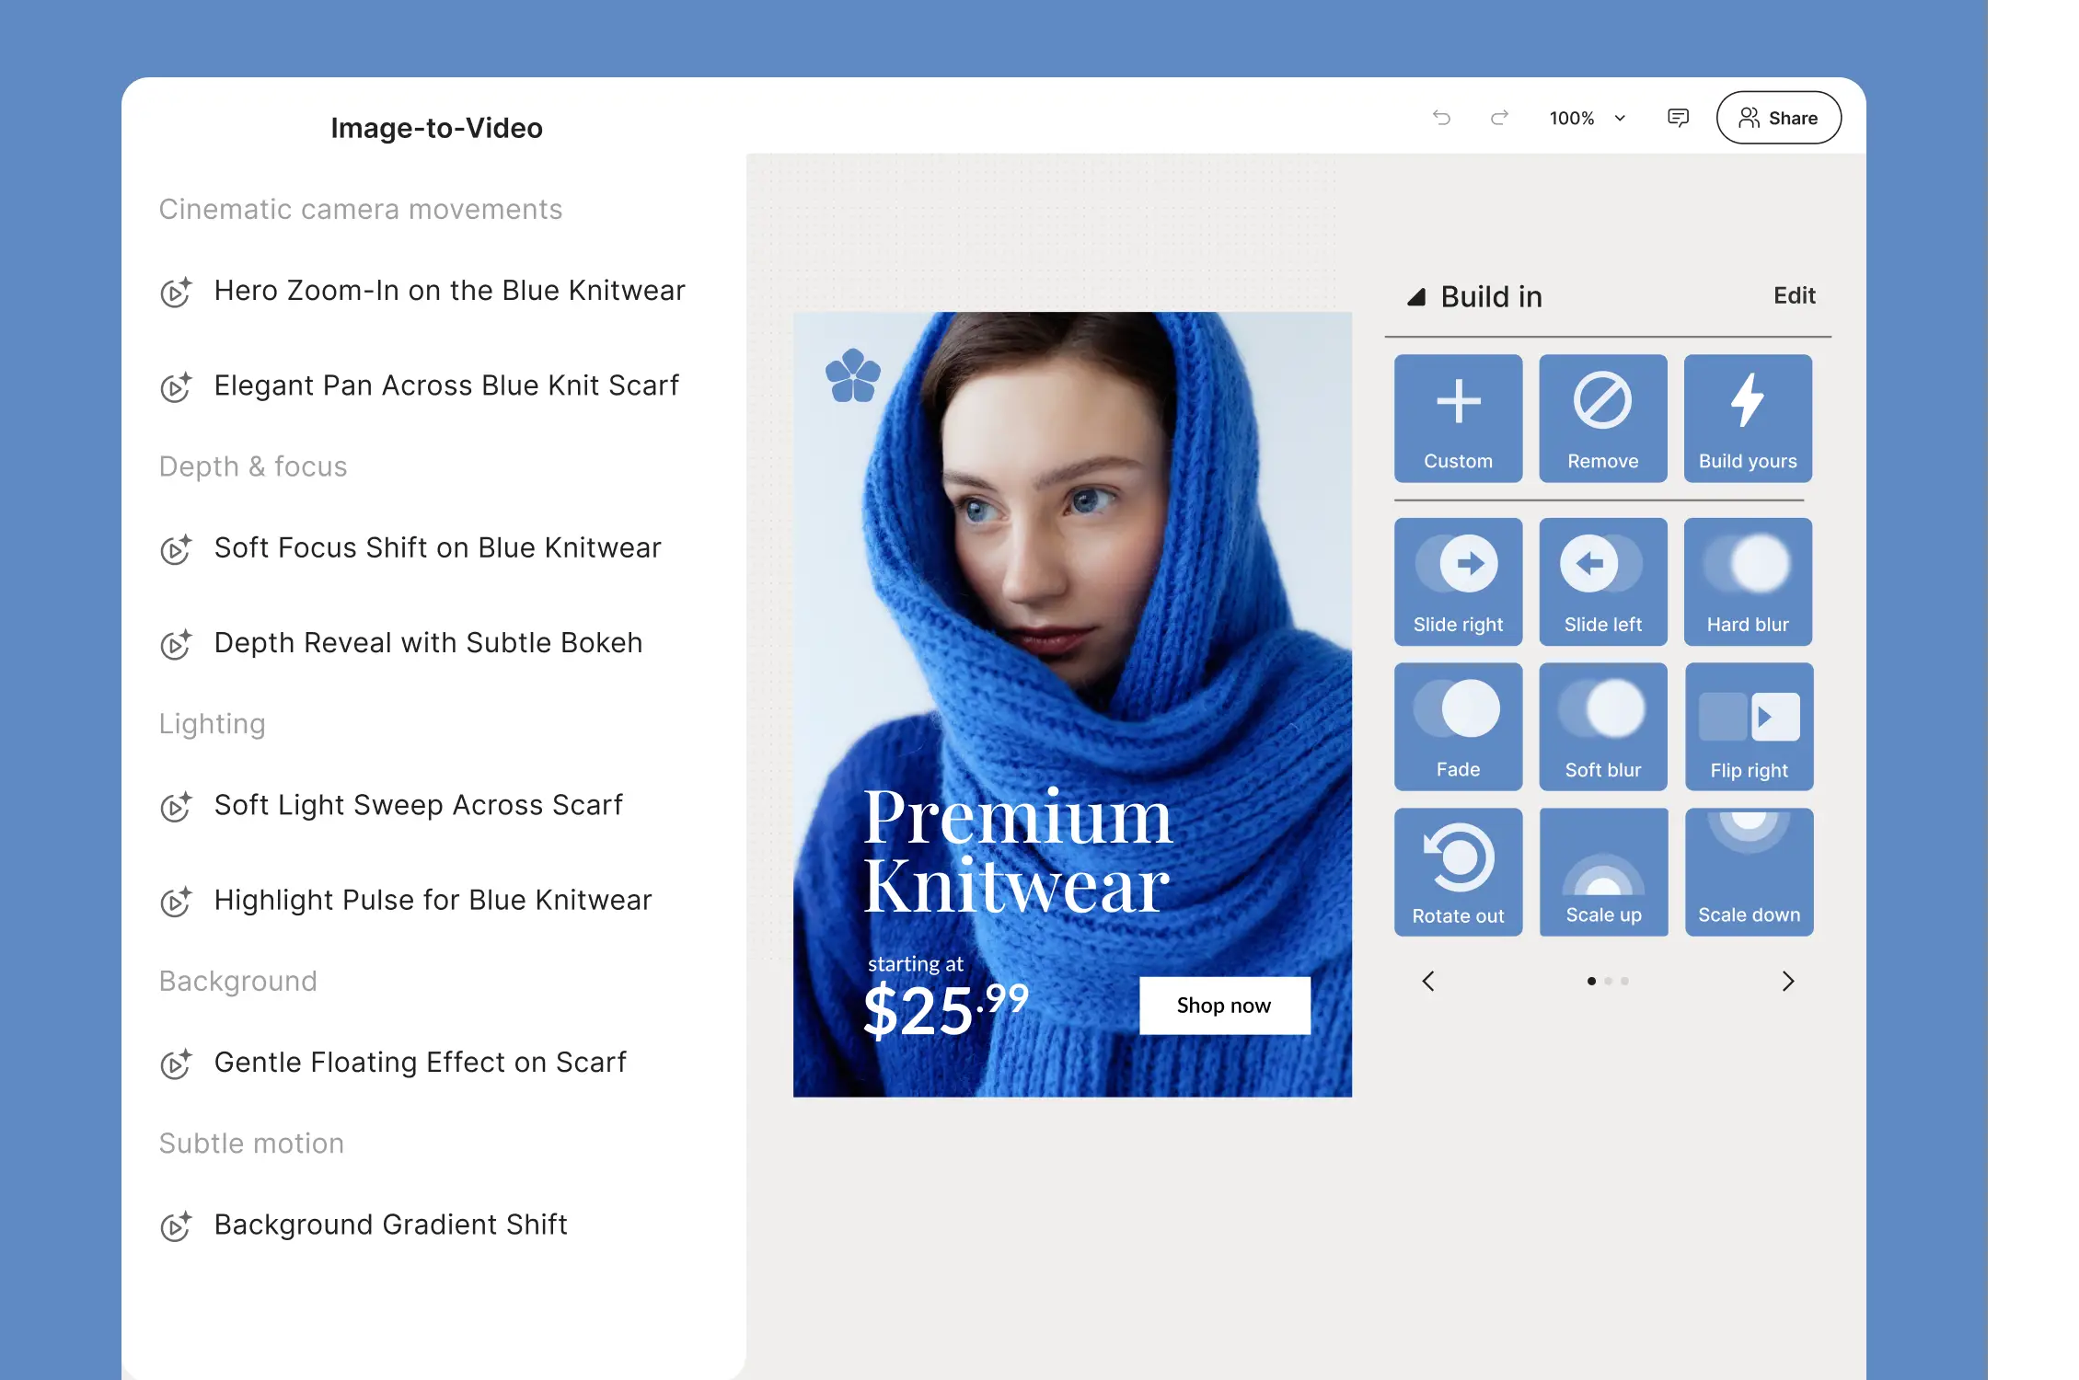This screenshot has height=1380, width=2079.
Task: Apply the Scale up animation
Action: pyautogui.click(x=1603, y=872)
